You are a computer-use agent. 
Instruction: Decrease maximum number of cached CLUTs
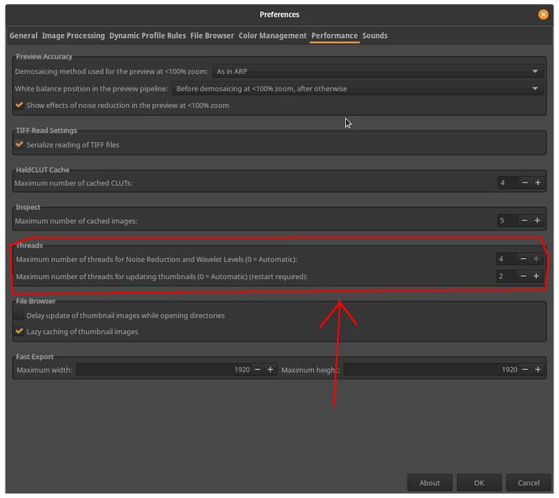[524, 183]
